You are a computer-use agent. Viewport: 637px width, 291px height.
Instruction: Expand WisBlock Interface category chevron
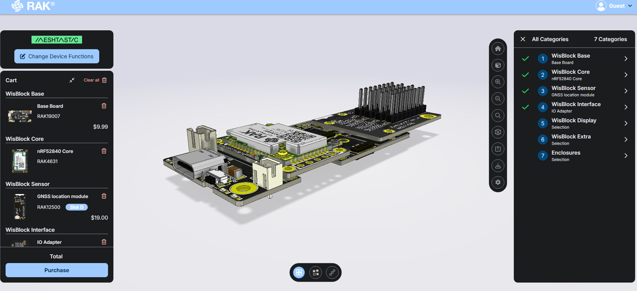pyautogui.click(x=626, y=107)
